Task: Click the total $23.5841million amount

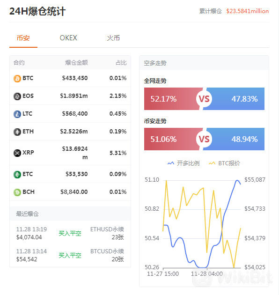Action: click(x=247, y=11)
